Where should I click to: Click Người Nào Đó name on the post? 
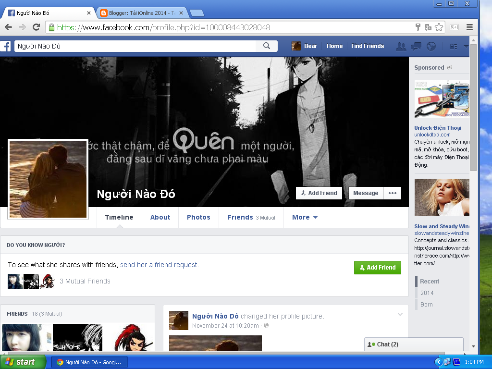(215, 316)
